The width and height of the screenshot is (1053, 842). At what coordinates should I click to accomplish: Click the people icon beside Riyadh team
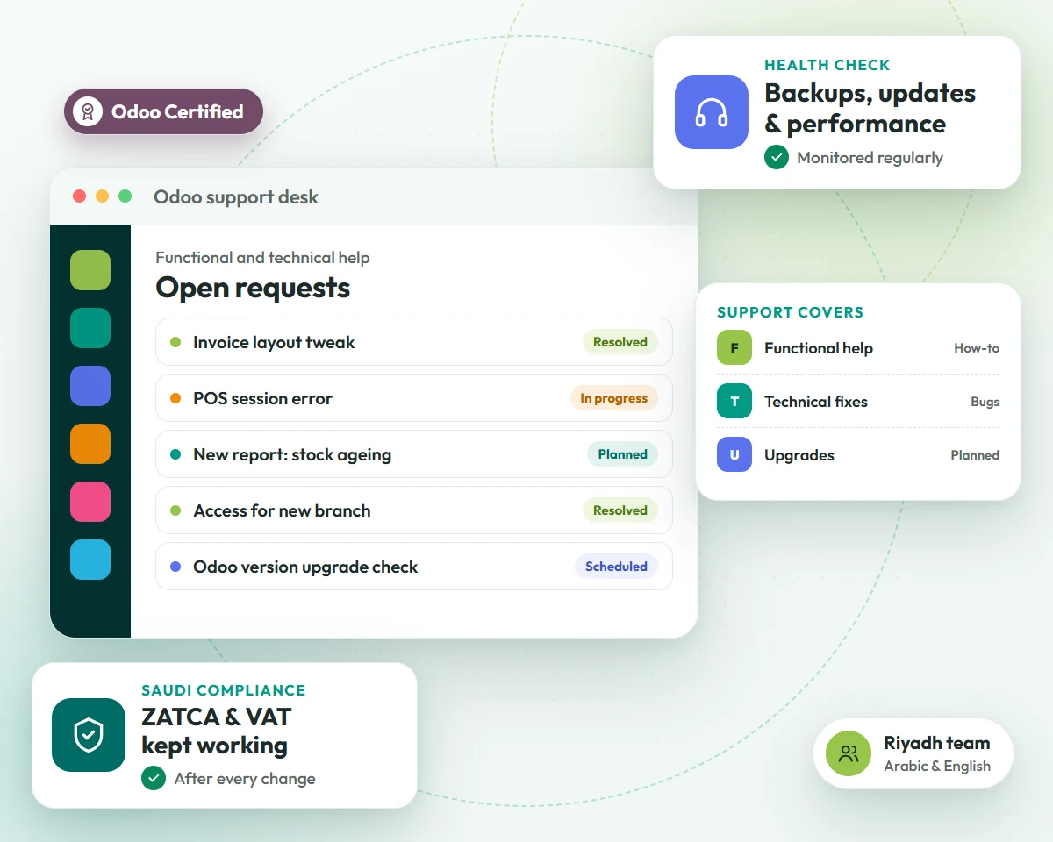coord(849,753)
